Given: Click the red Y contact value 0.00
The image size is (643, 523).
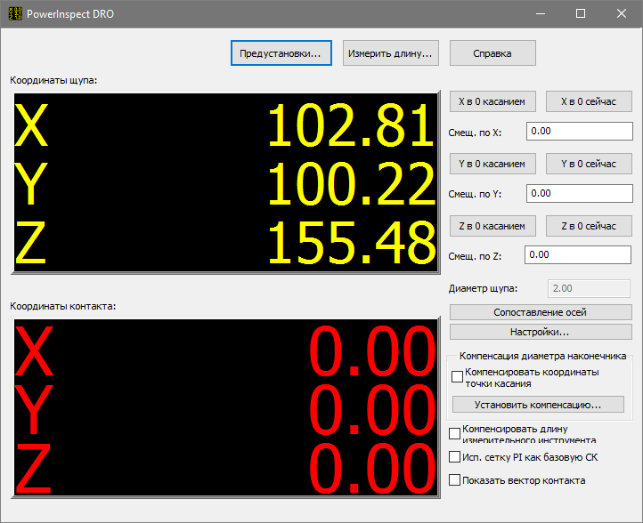Looking at the screenshot, I should (372, 410).
